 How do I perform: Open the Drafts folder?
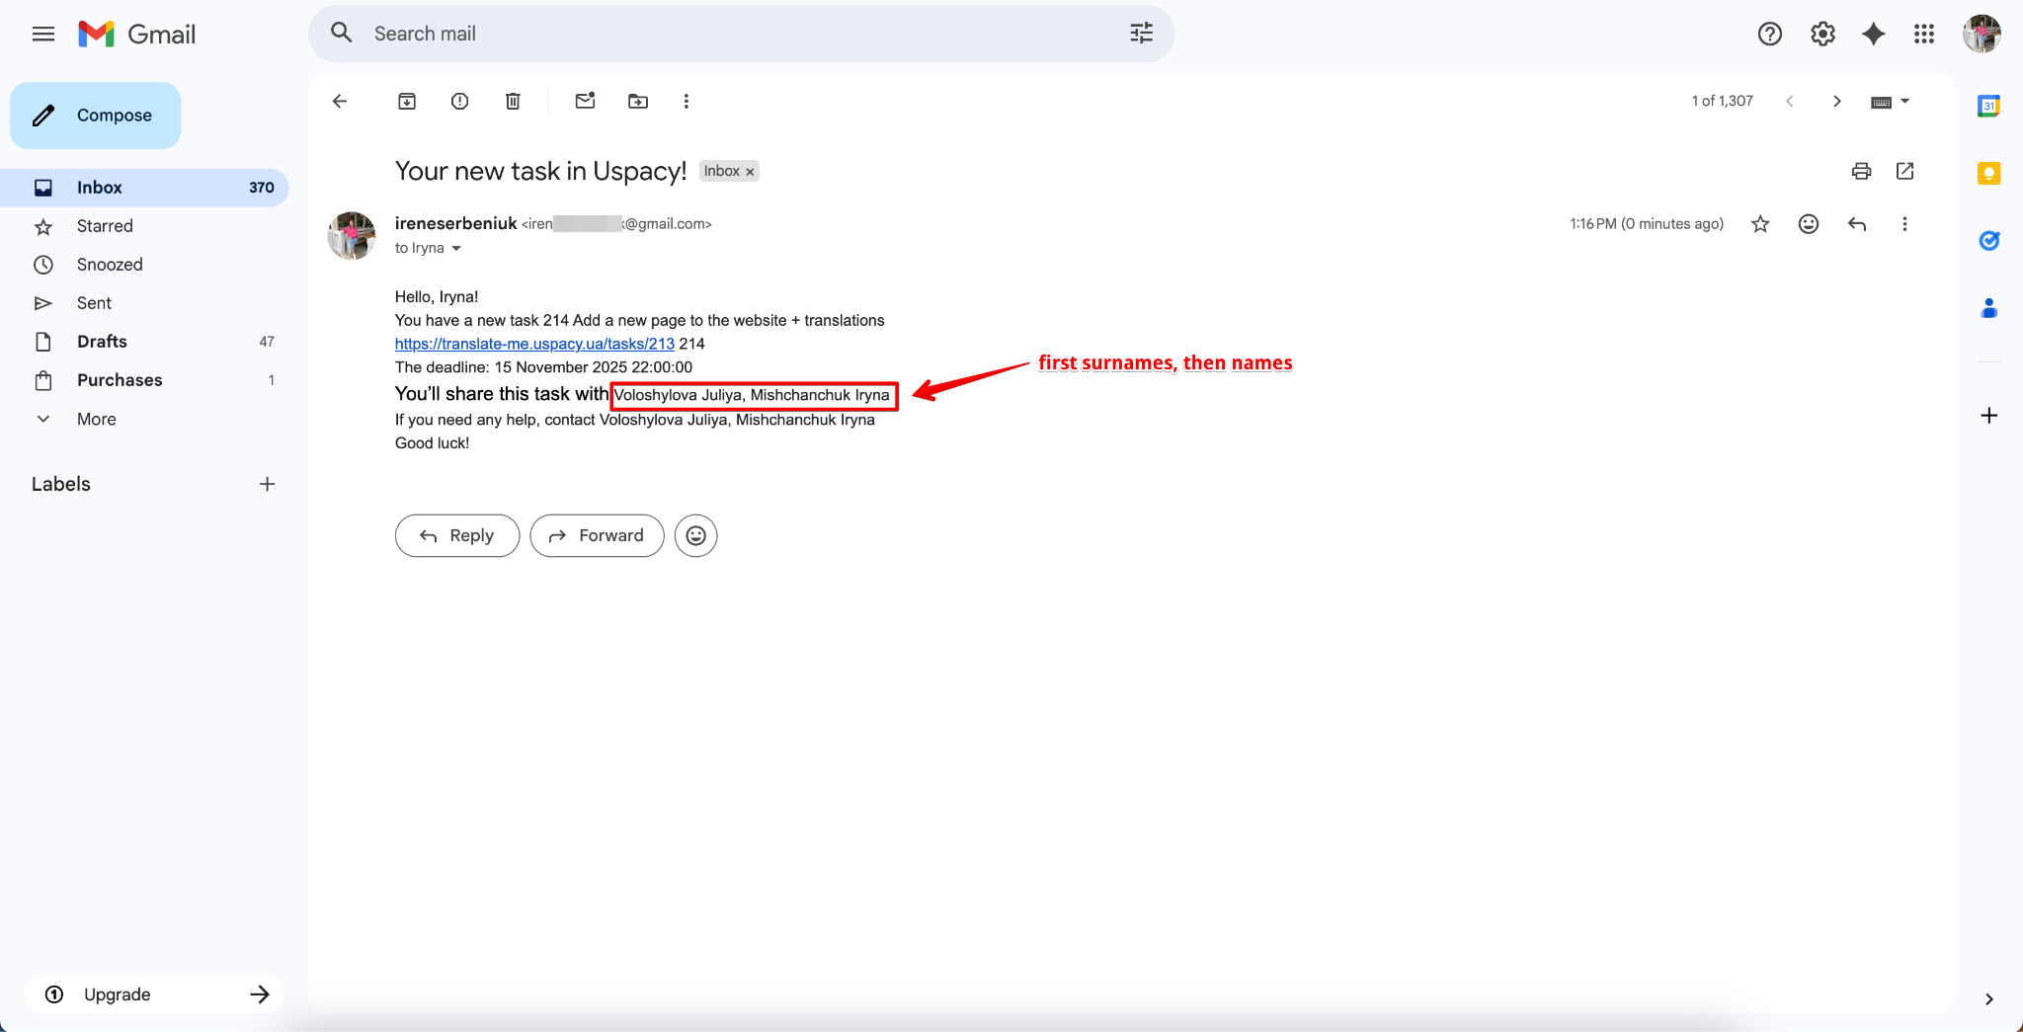[x=102, y=342]
